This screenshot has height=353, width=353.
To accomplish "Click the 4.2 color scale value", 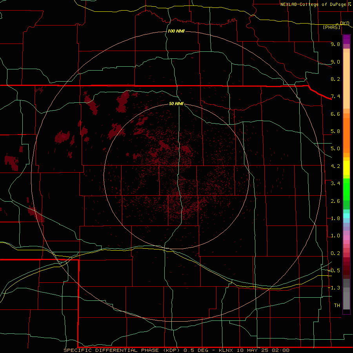I will pyautogui.click(x=335, y=166).
